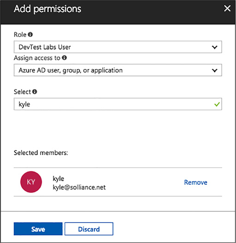
Task: Close the Add permissions panel
Action: 227,8
